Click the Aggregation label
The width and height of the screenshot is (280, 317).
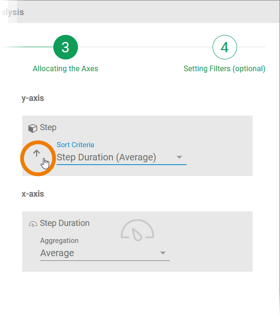pos(59,241)
